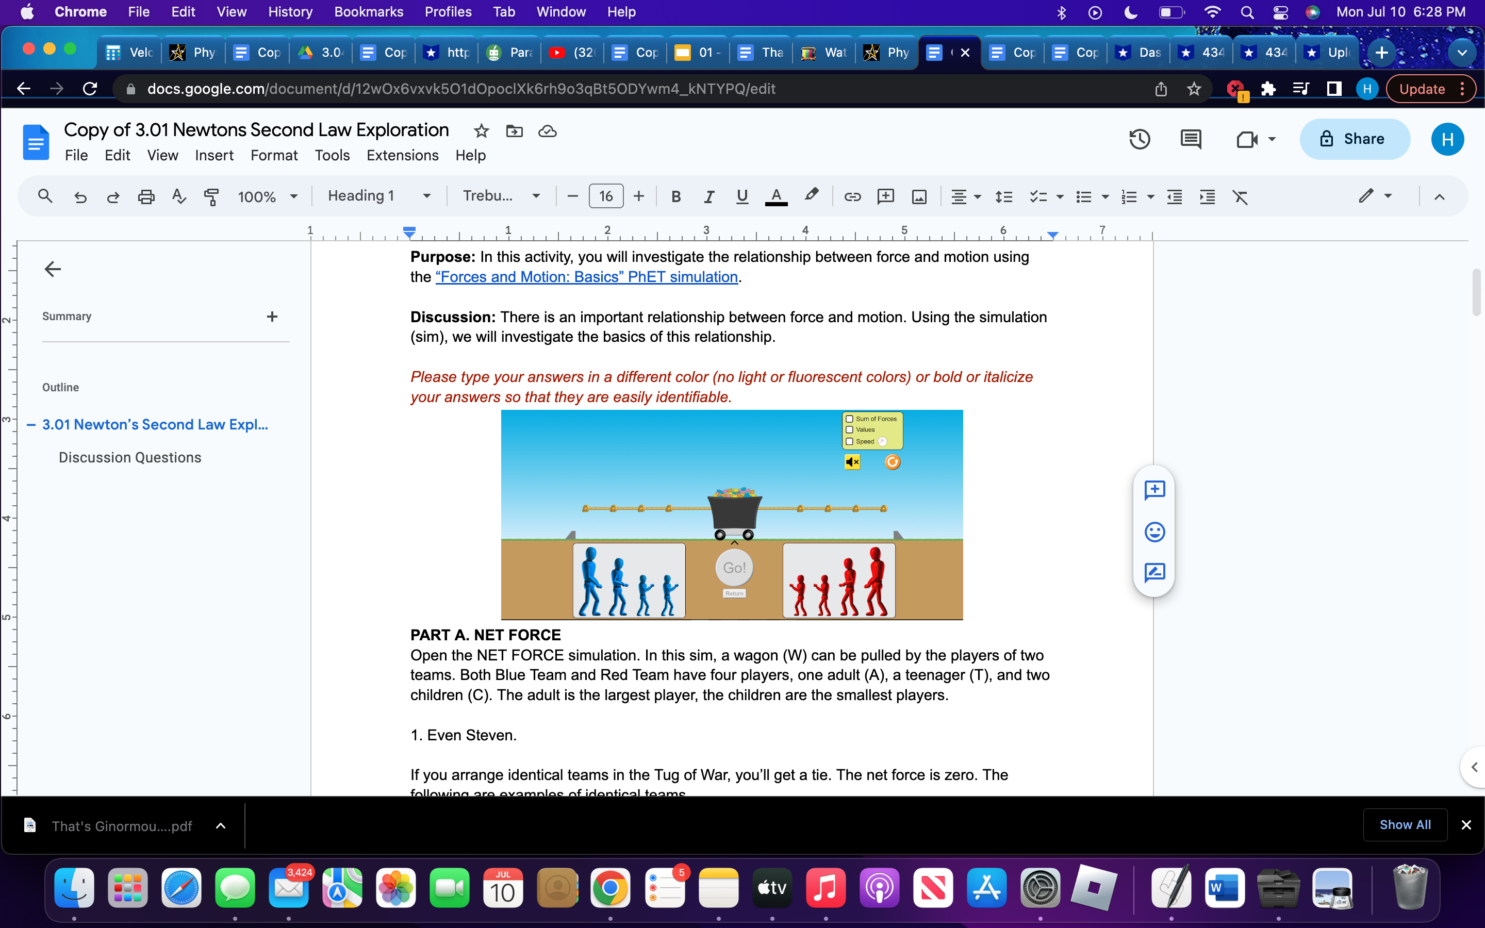
Task: Open the comment history panel
Action: [1191, 139]
